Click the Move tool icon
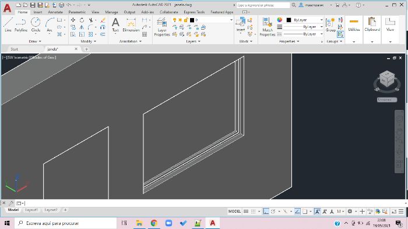The image size is (408, 229). tap(73, 20)
